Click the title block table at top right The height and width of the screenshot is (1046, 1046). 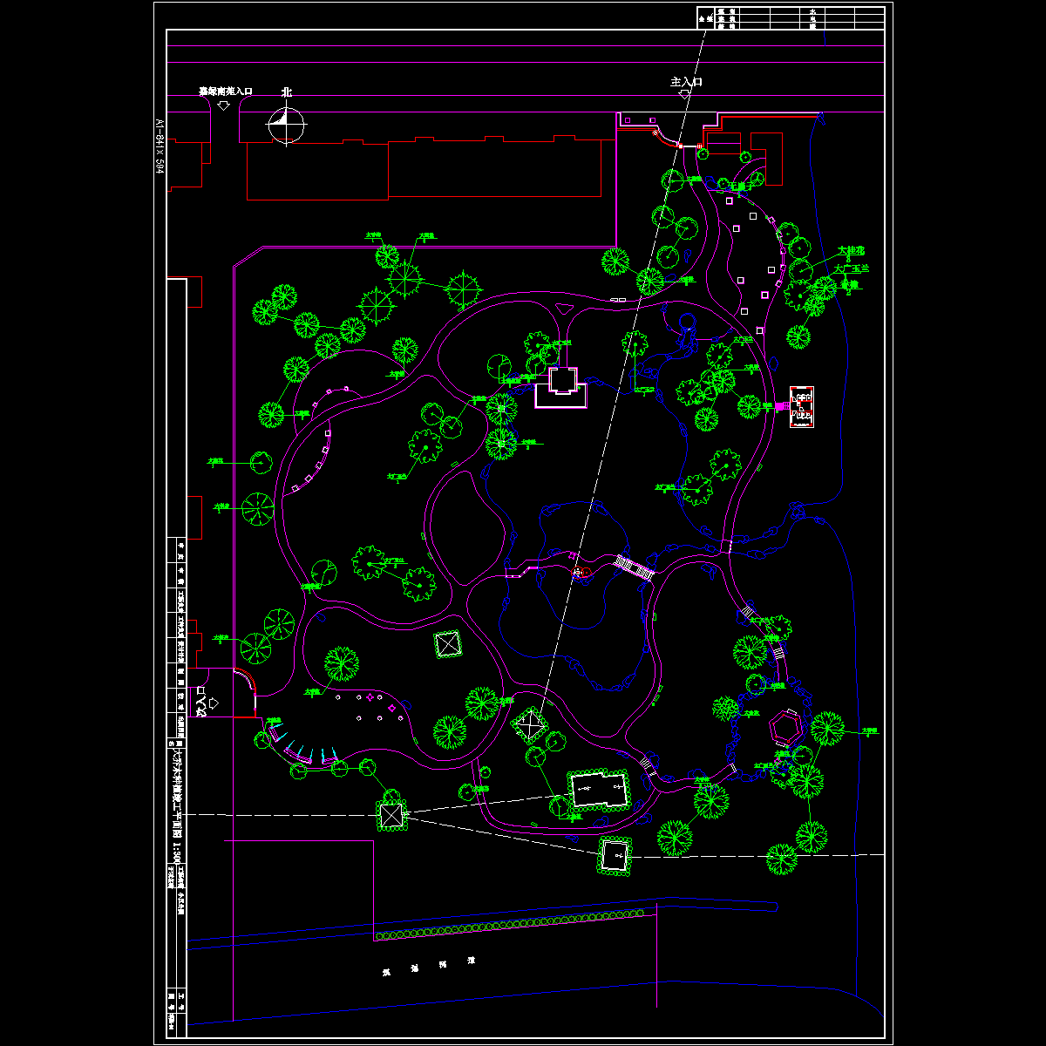(x=791, y=17)
